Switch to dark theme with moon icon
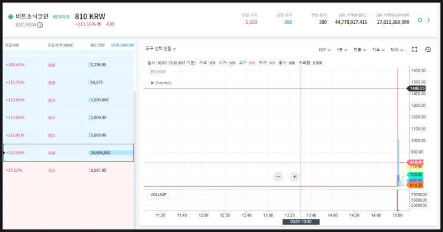This screenshot has height=232, width=443. (428, 20)
